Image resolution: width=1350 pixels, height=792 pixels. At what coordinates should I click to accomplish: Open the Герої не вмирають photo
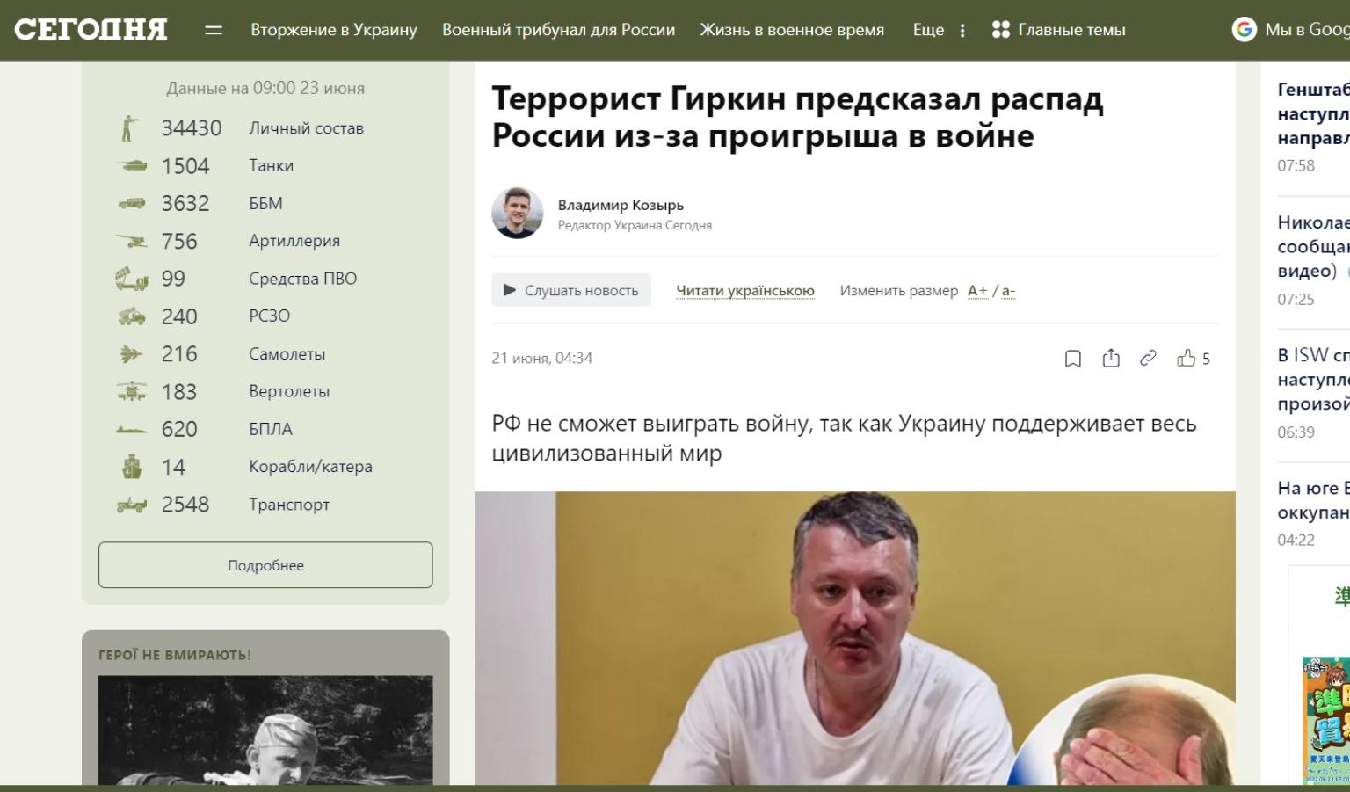(265, 730)
